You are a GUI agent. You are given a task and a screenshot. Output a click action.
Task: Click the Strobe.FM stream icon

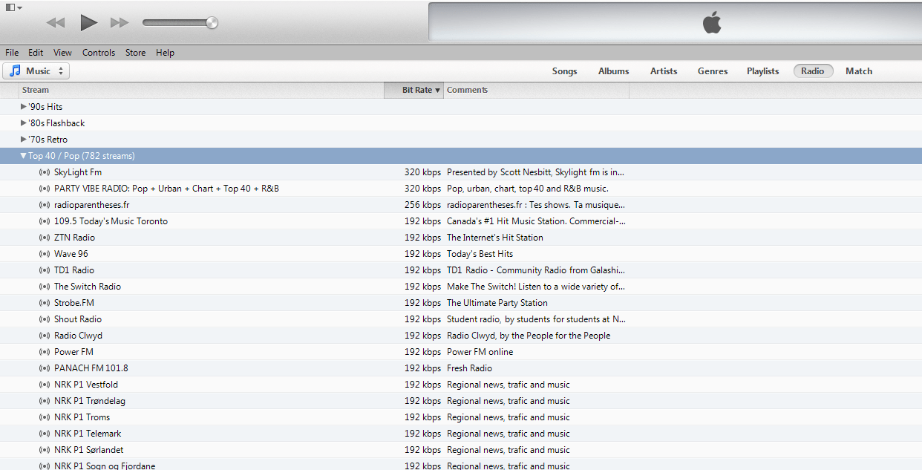pyautogui.click(x=45, y=303)
